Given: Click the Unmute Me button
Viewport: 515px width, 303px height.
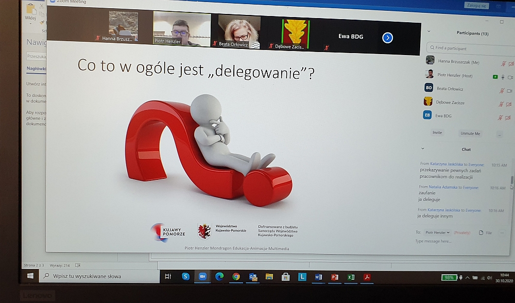Looking at the screenshot, I should tap(470, 133).
